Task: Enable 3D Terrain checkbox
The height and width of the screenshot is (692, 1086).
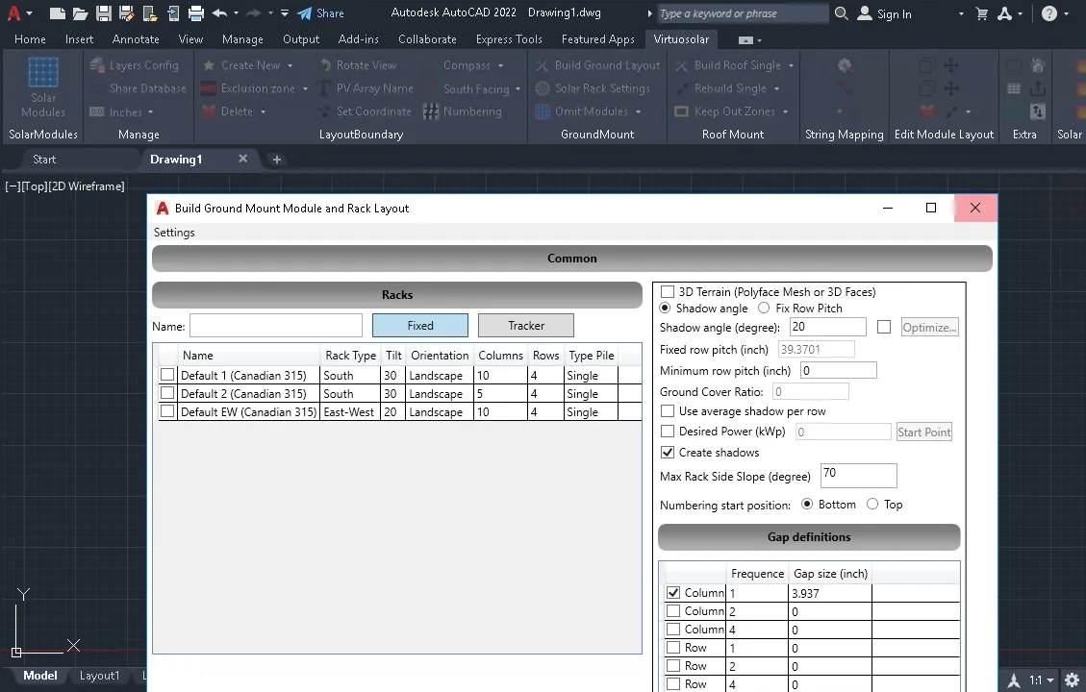Action: 668,291
